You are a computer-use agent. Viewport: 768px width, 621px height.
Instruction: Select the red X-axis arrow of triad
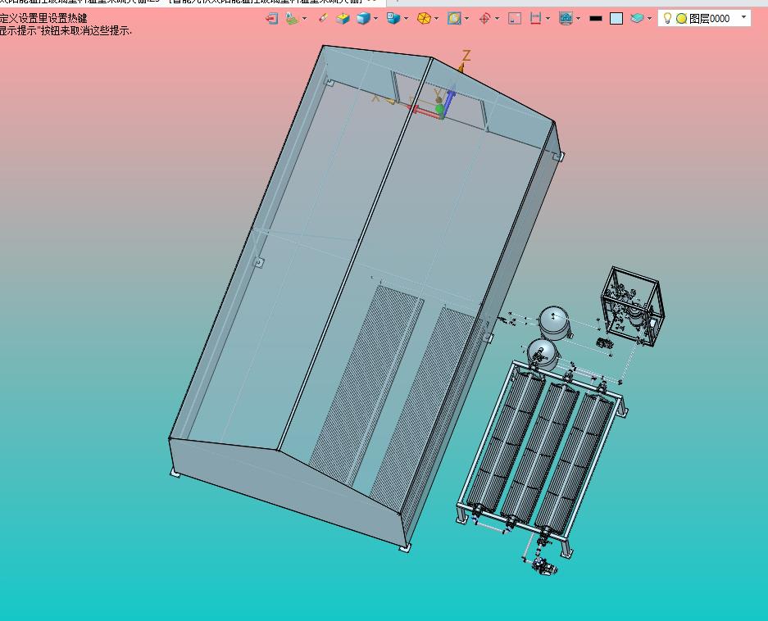pyautogui.click(x=423, y=111)
